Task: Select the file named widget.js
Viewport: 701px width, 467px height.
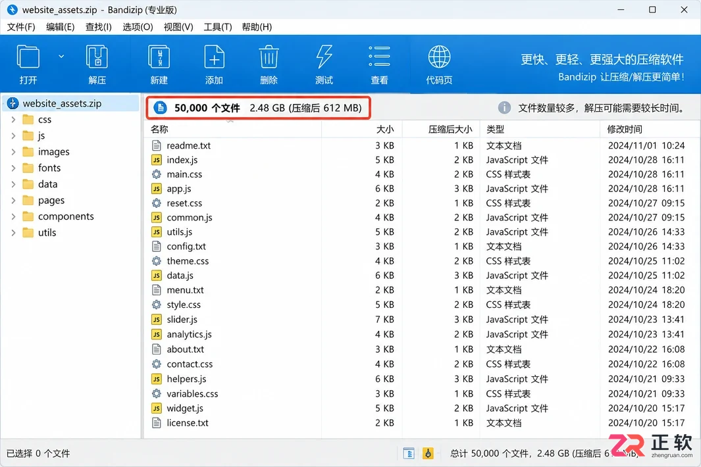Action: 185,408
